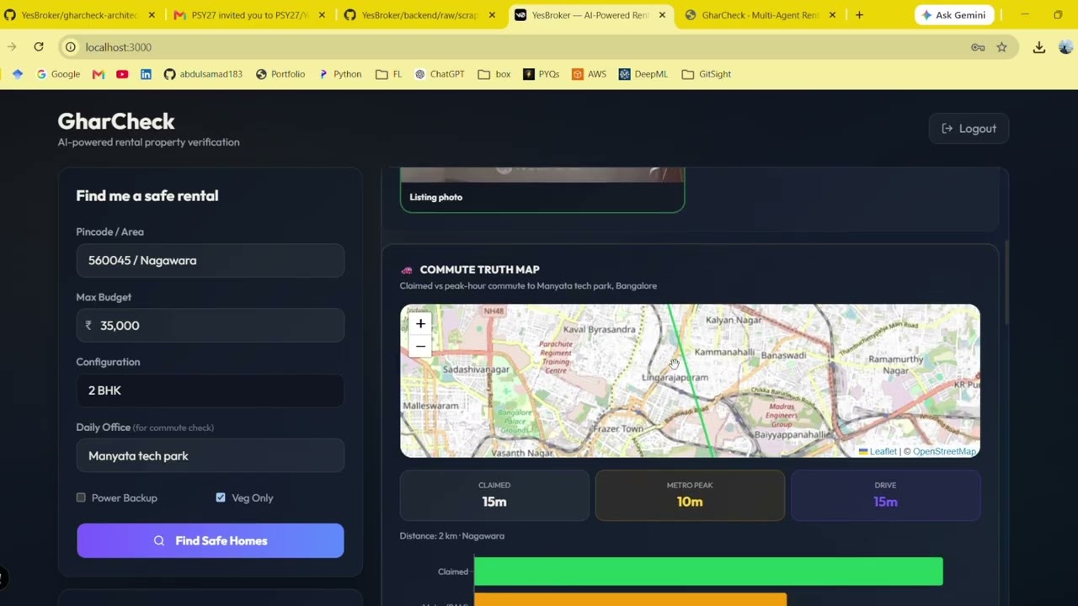Reload the page with the refresh icon
Viewport: 1078px width, 606px height.
(39, 47)
